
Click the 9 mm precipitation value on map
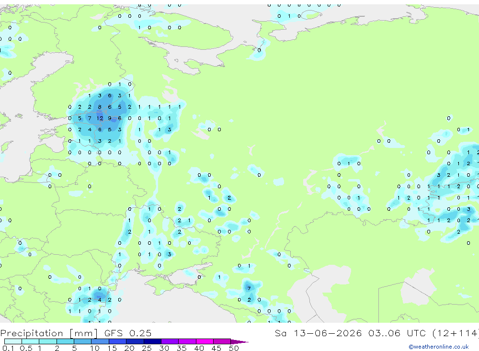point(109,118)
